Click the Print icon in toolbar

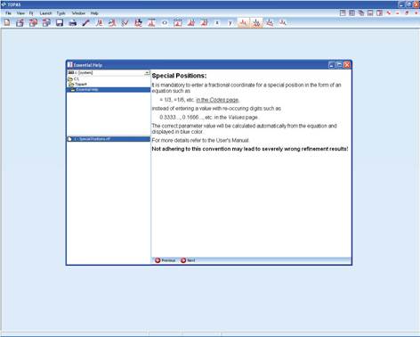pos(73,22)
